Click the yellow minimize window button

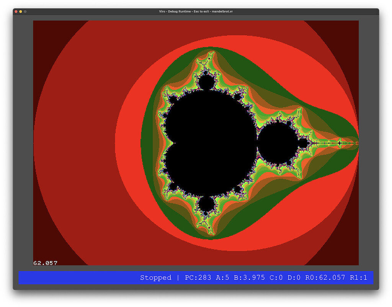(21, 11)
